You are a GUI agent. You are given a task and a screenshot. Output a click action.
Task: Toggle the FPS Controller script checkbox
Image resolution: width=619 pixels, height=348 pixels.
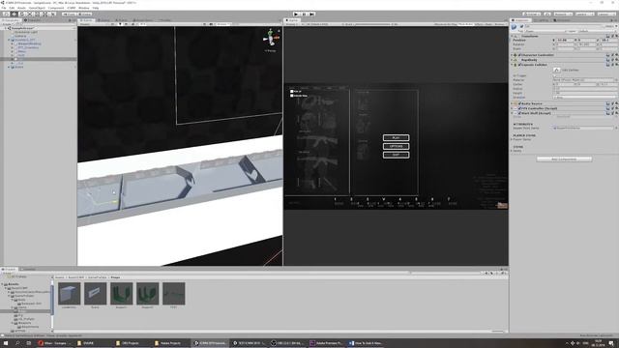pos(520,108)
